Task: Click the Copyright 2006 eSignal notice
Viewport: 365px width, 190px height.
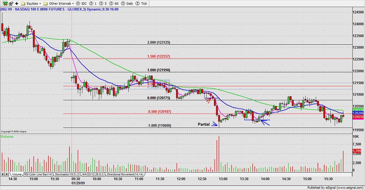Action: point(14,131)
